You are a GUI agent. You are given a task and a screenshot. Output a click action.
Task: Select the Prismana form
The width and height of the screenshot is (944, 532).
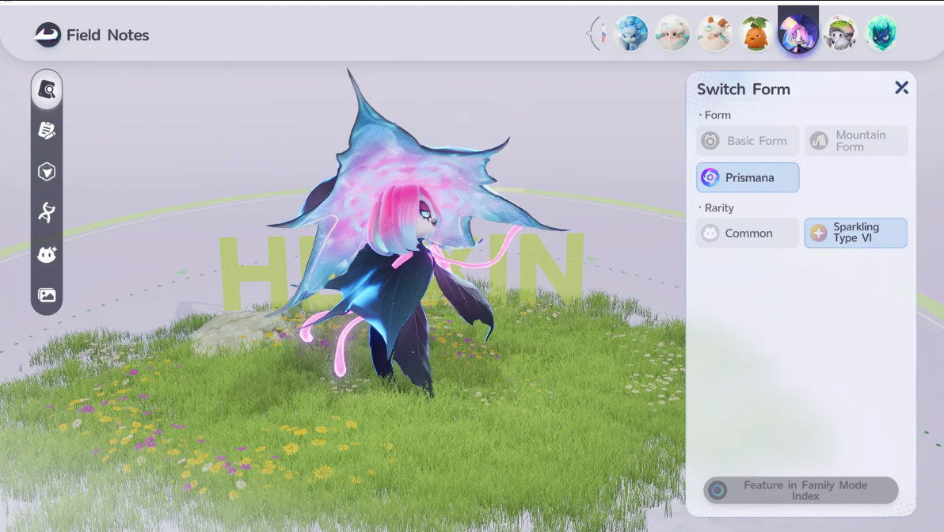748,177
